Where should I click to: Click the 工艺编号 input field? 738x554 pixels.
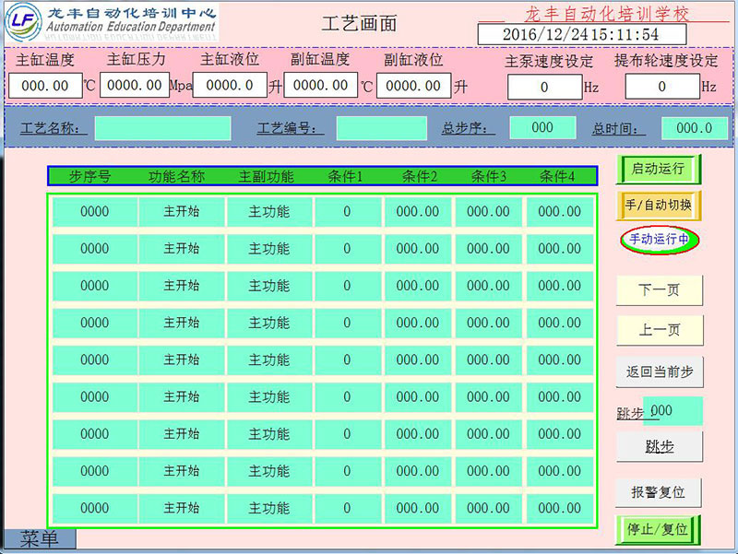381,128
